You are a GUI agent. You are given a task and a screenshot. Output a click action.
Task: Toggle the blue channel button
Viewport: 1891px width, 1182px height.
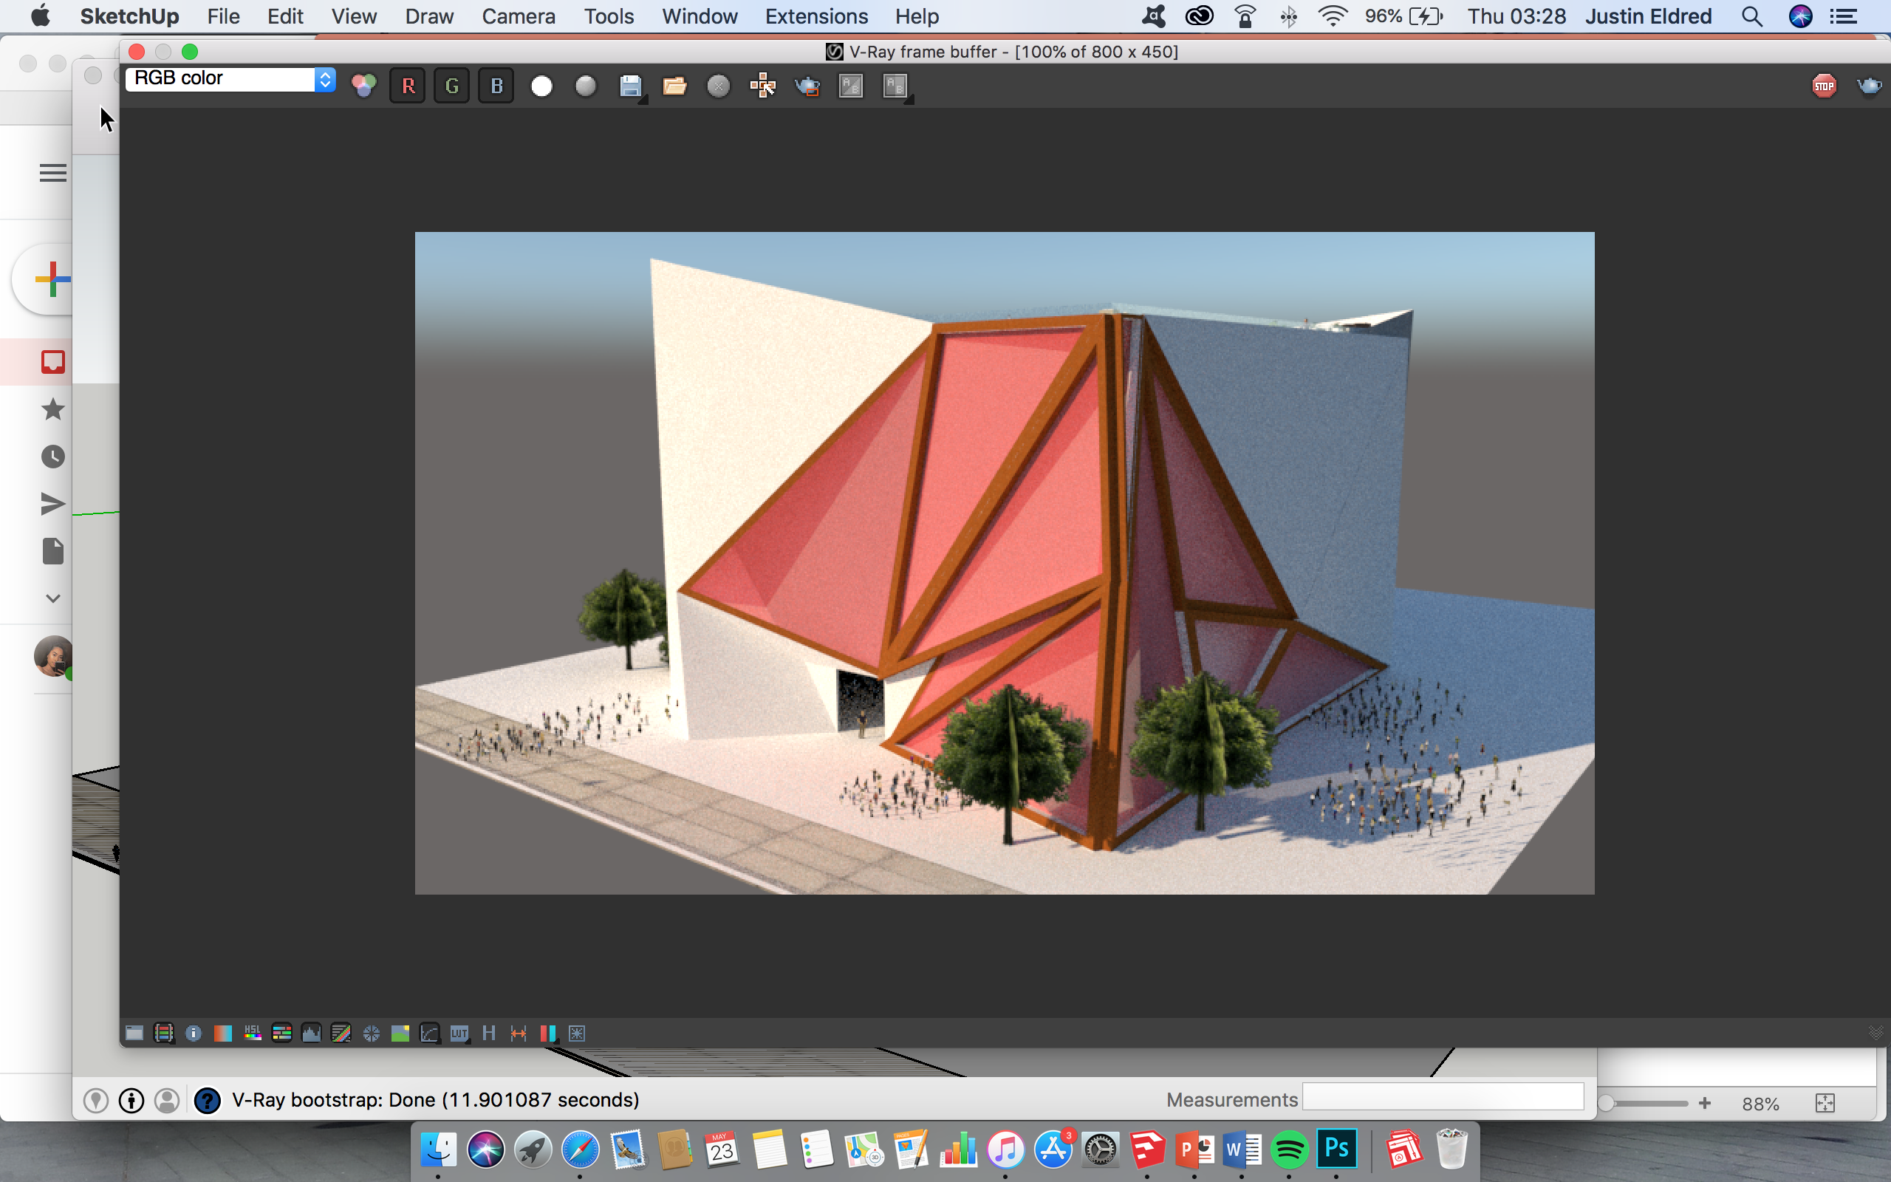(x=496, y=86)
